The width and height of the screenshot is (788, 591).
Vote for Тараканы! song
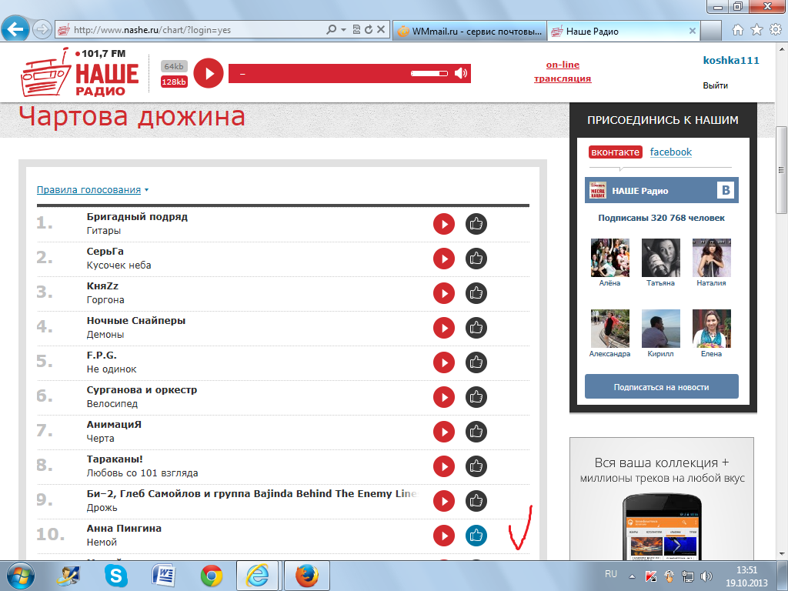(476, 467)
